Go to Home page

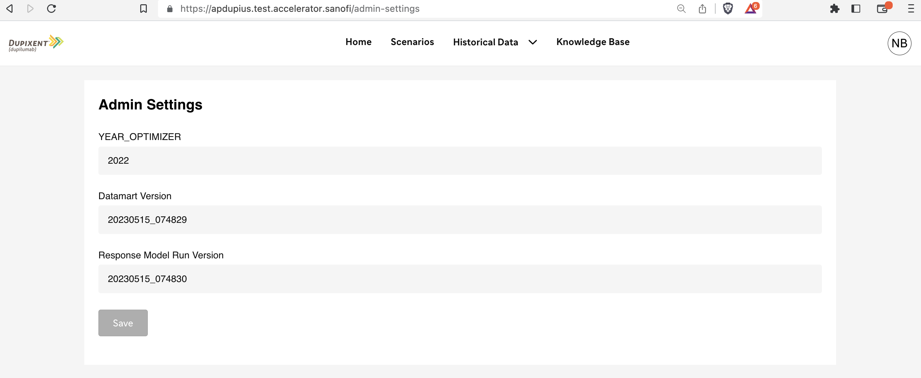[358, 42]
